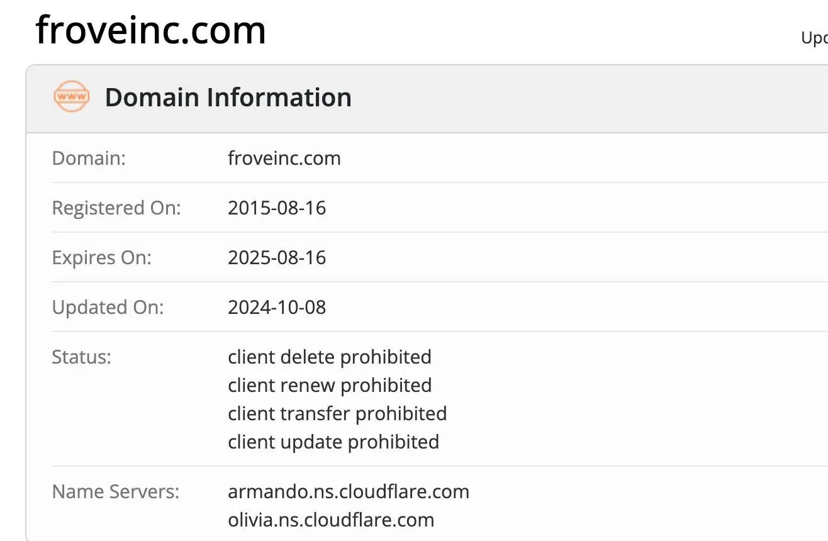This screenshot has width=828, height=541.
Task: Click the Domain: field label
Action: point(89,158)
